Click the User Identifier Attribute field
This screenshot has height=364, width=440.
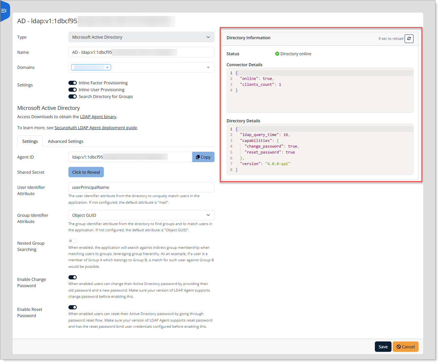click(141, 187)
